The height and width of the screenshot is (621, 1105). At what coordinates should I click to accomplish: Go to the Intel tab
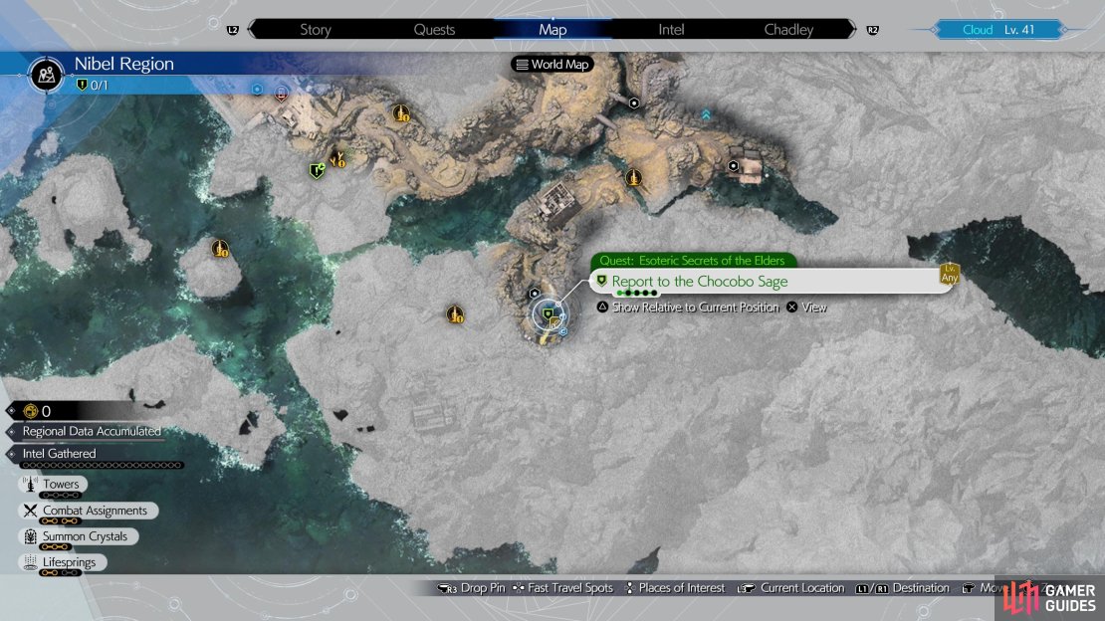(x=671, y=30)
